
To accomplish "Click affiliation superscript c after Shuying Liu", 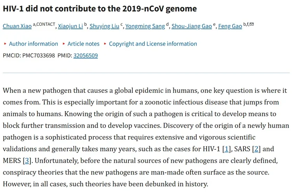I will click(122, 25).
